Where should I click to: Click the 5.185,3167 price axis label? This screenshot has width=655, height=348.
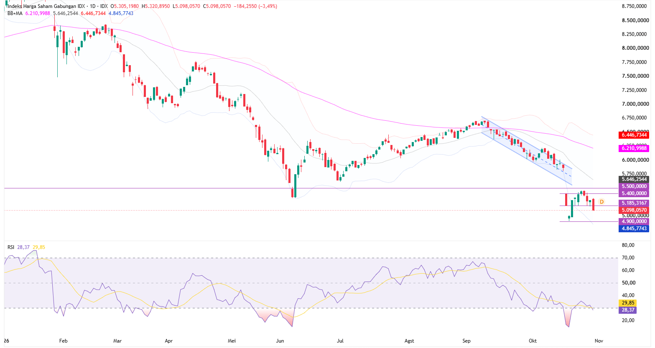pyautogui.click(x=634, y=203)
